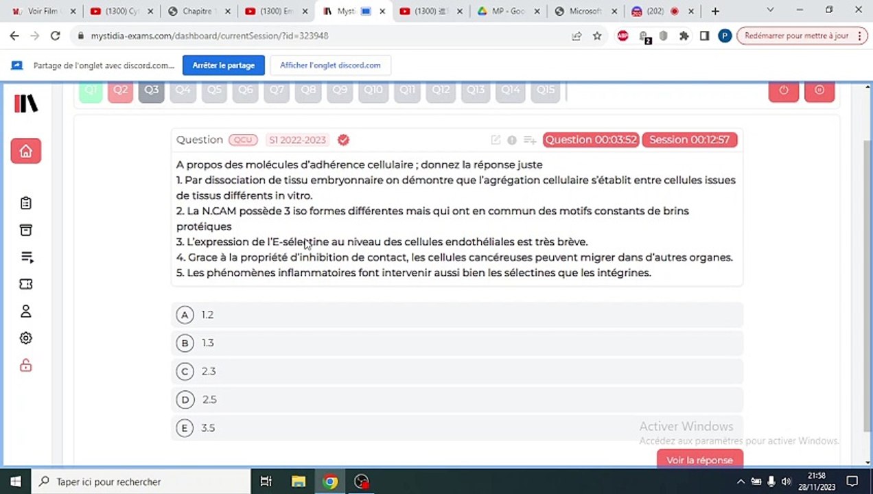Select answer B 1.3
The image size is (873, 494).
click(x=457, y=343)
